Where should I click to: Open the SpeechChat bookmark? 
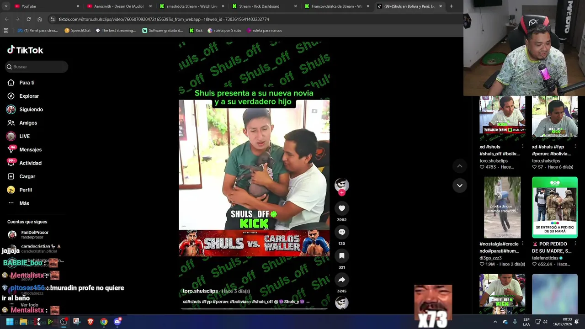pos(77,31)
